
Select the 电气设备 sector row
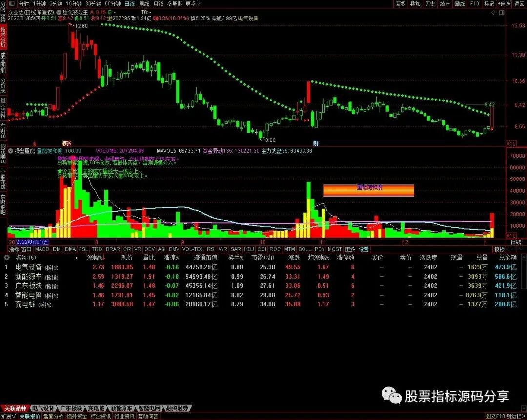(x=263, y=267)
